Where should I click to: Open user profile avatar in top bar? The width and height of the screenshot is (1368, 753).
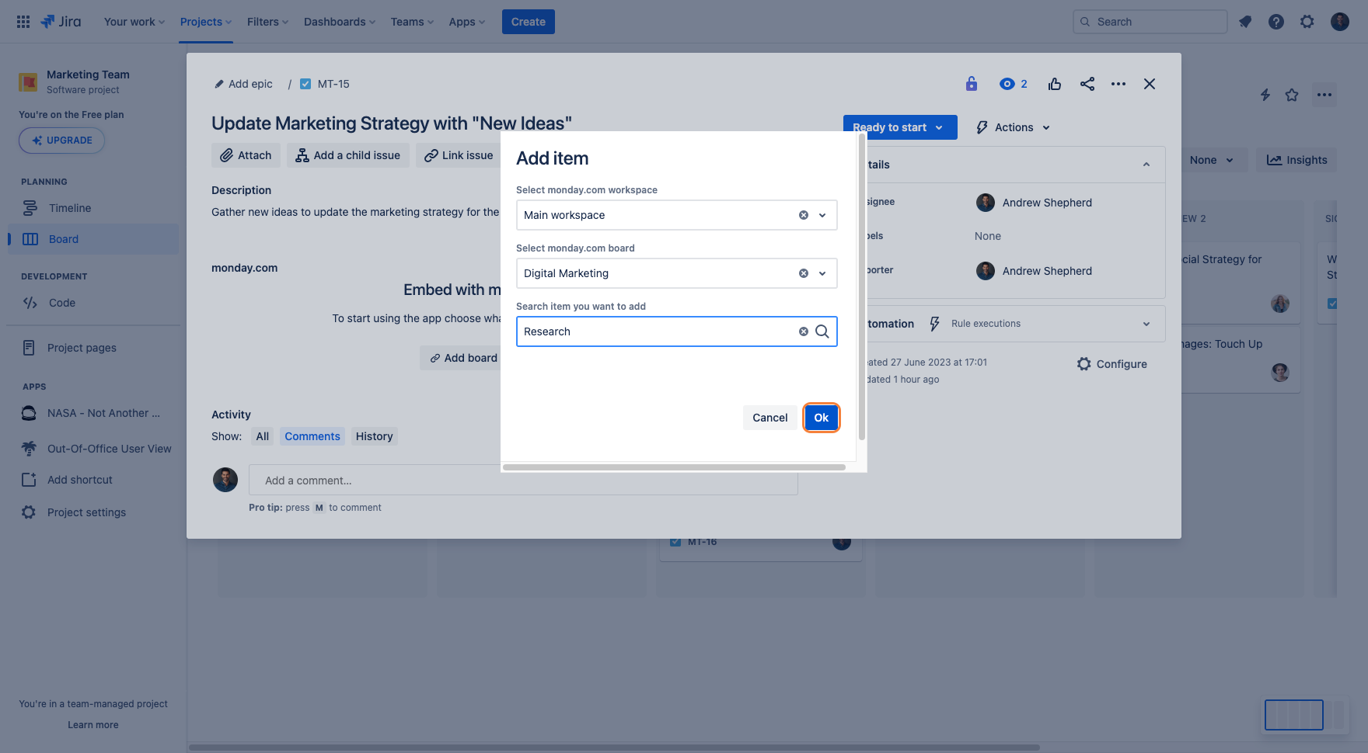pos(1340,22)
